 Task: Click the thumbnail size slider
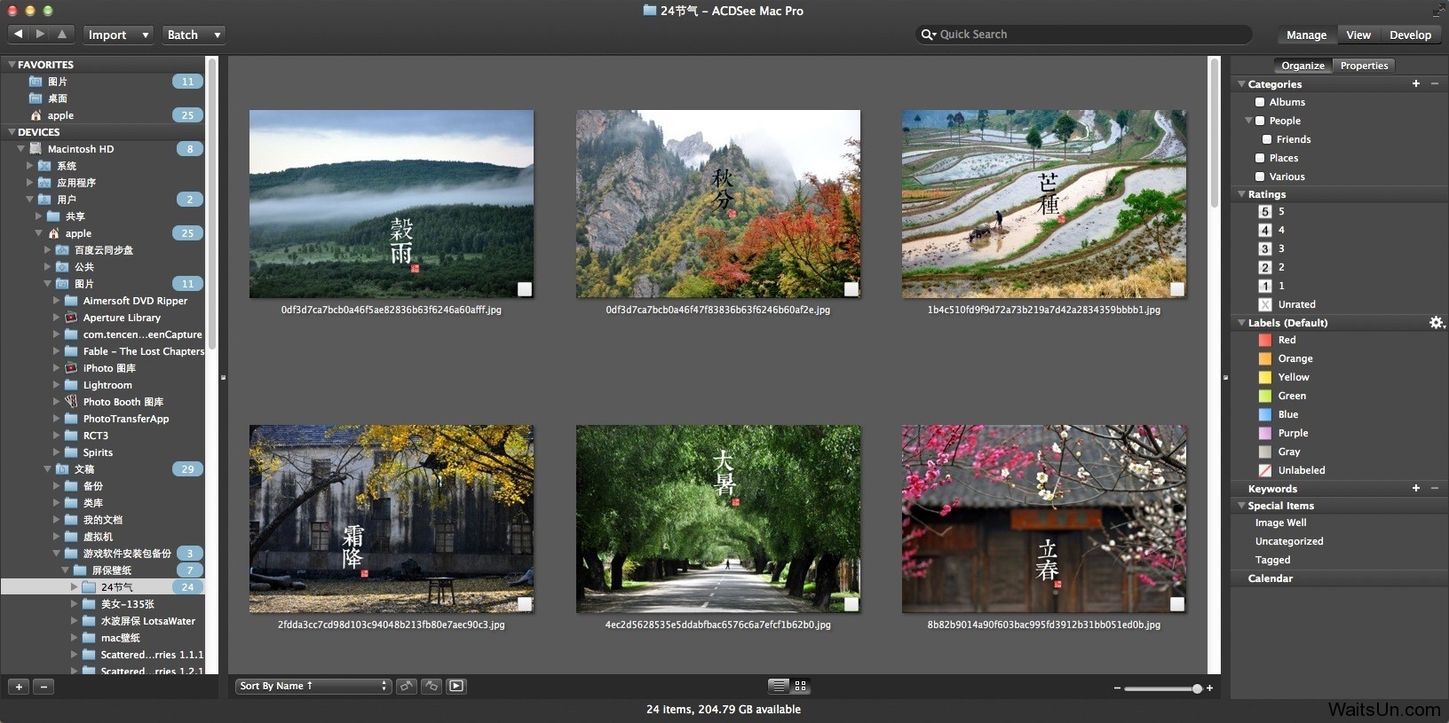pos(1163,688)
